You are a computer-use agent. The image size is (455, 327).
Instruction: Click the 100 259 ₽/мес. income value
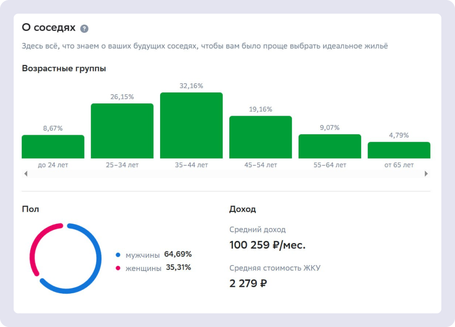pos(268,245)
